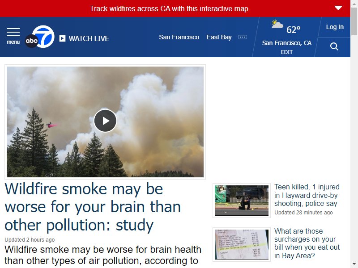Open the search magnifier icon
The image size is (358, 268).
coord(334,46)
